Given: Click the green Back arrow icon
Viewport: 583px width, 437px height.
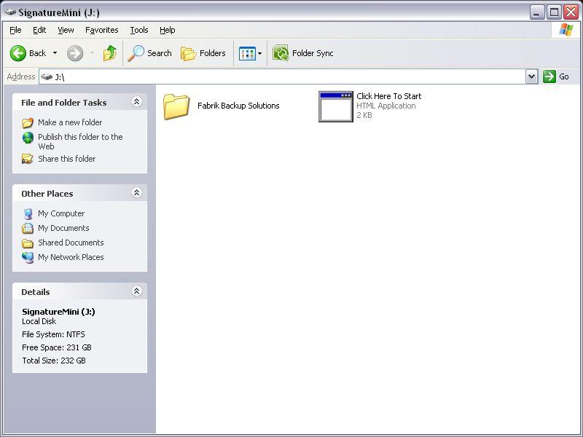Looking at the screenshot, I should (x=17, y=53).
